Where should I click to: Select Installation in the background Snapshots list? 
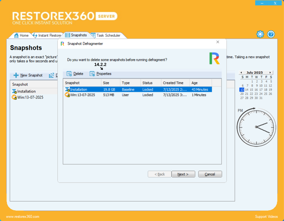point(27,91)
